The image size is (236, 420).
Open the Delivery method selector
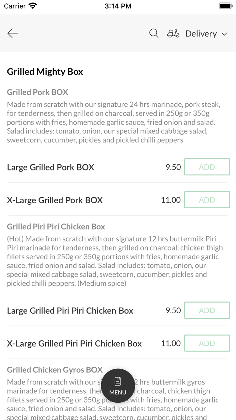click(201, 33)
